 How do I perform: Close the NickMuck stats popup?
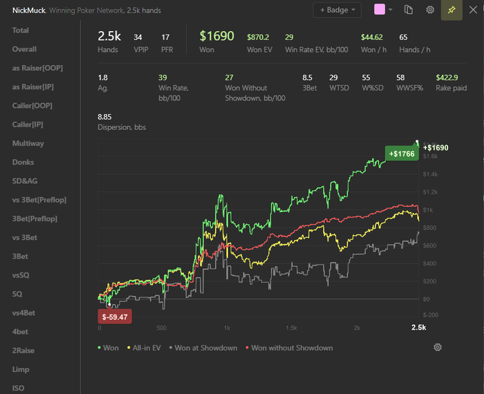point(473,10)
